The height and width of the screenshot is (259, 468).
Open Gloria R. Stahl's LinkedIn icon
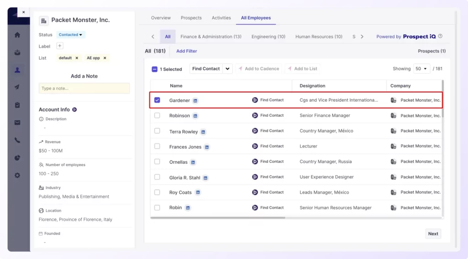coord(205,178)
